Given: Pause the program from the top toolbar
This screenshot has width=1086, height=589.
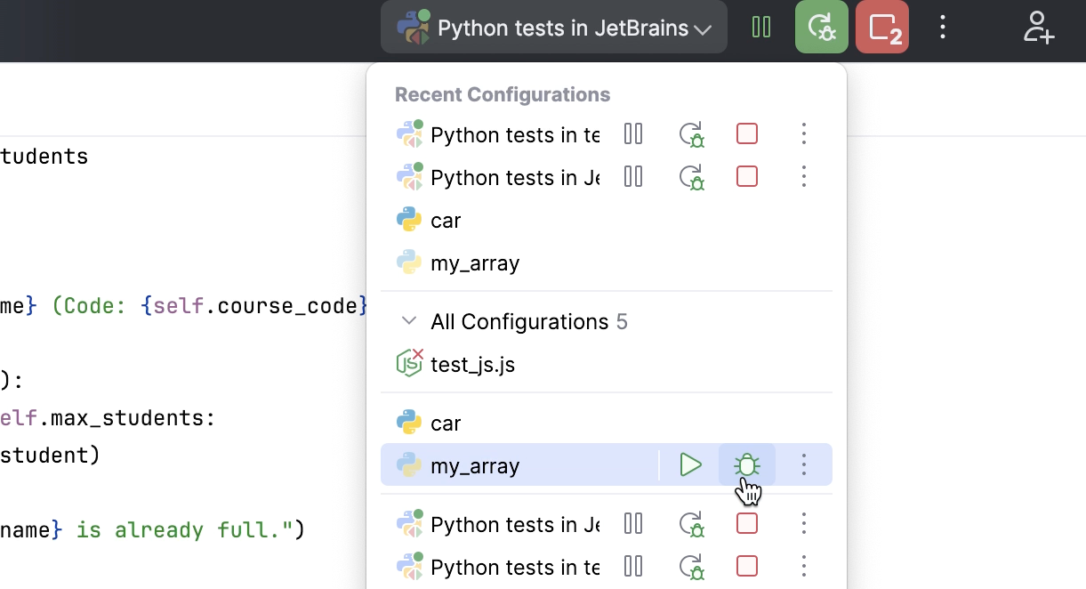Looking at the screenshot, I should 760,28.
